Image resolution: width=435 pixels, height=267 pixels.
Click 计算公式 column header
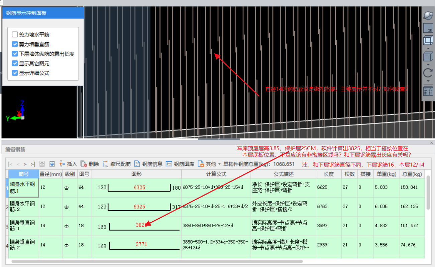point(216,174)
